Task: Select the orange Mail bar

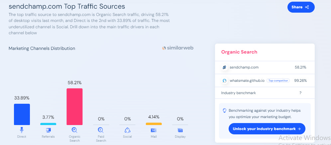Action: pyautogui.click(x=154, y=124)
